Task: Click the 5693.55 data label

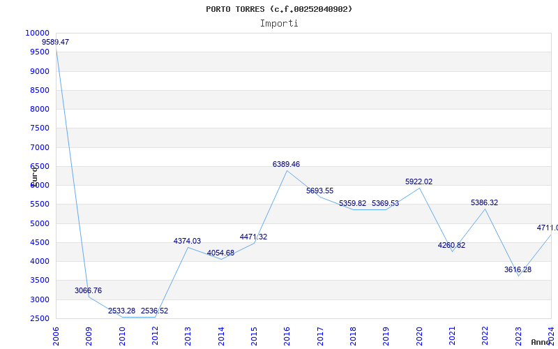Action: tap(320, 191)
